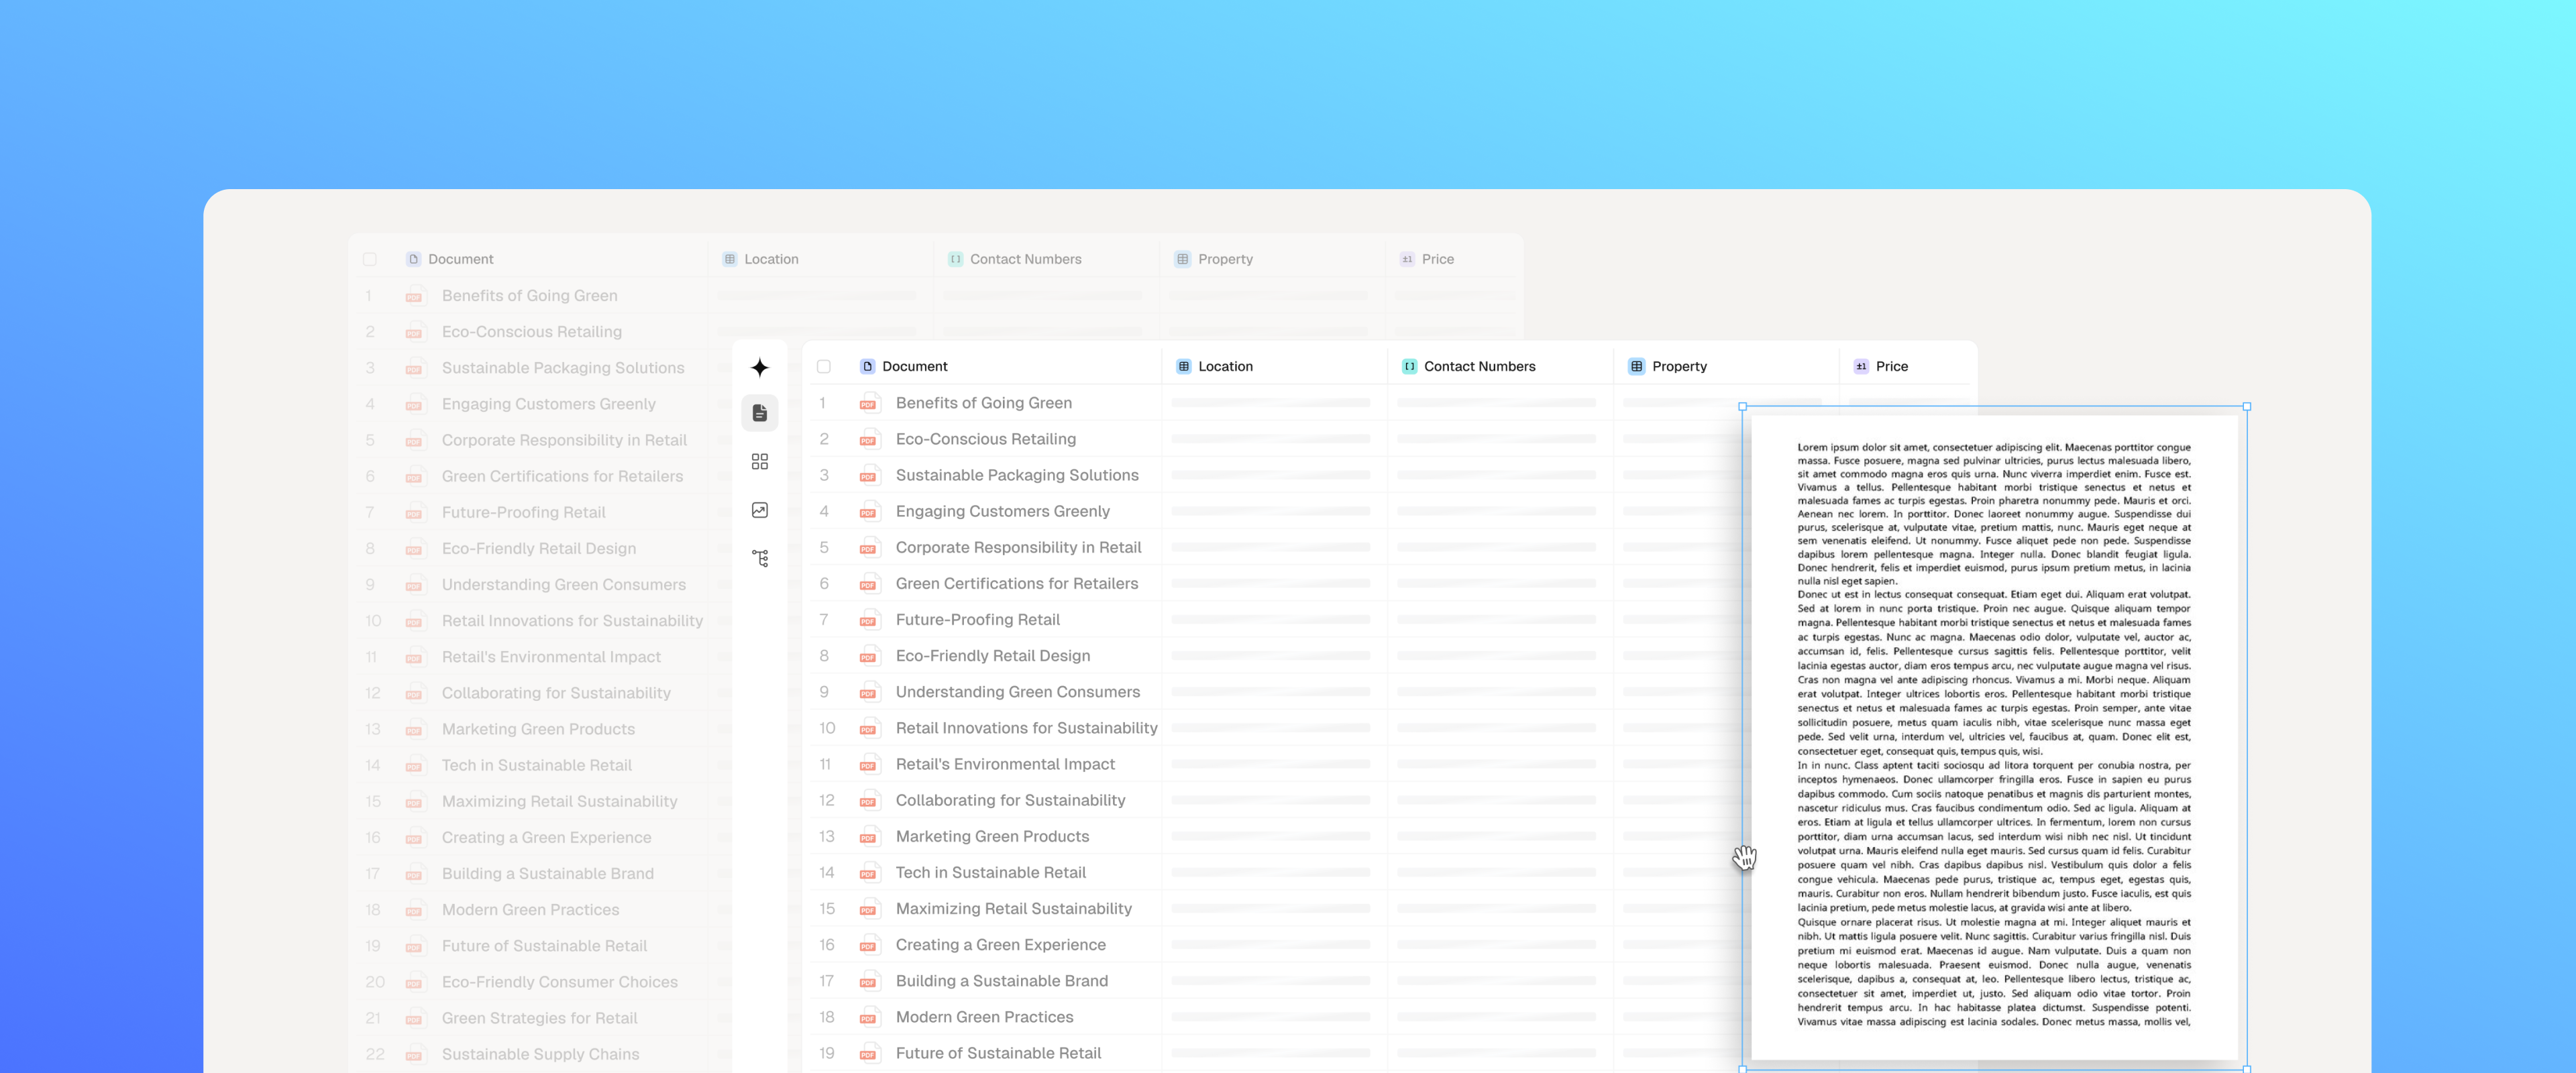Screen dimensions: 2576x1073
Task: Click the Document header in the faded background table
Action: point(461,259)
